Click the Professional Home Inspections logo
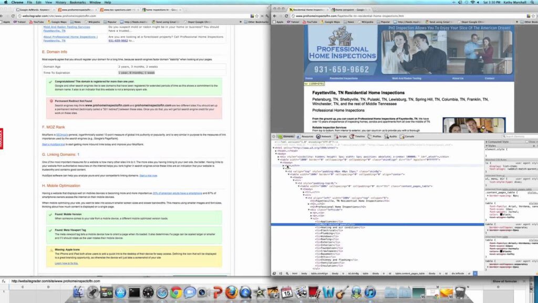 pyautogui.click(x=342, y=43)
